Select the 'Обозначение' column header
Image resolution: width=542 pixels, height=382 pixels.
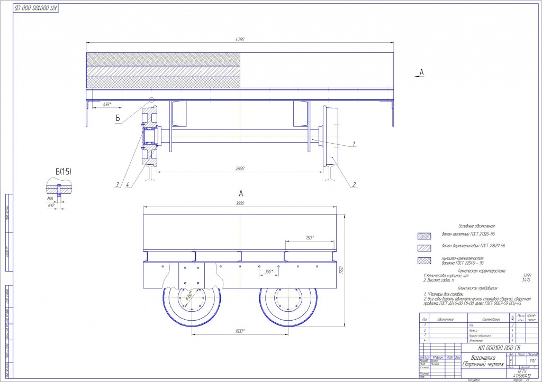445,320
